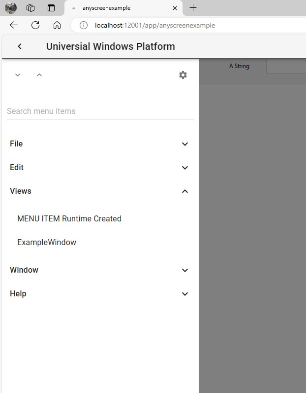Click the back arrow beside Universal Windows Platform
Image resolution: width=306 pixels, height=393 pixels.
[20, 46]
